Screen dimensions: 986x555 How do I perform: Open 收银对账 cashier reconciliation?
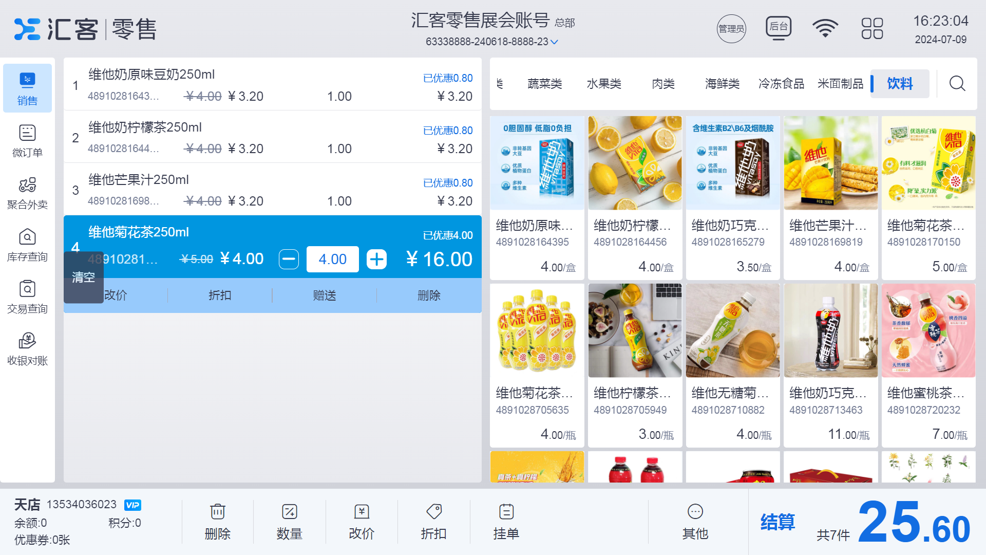[x=27, y=348]
